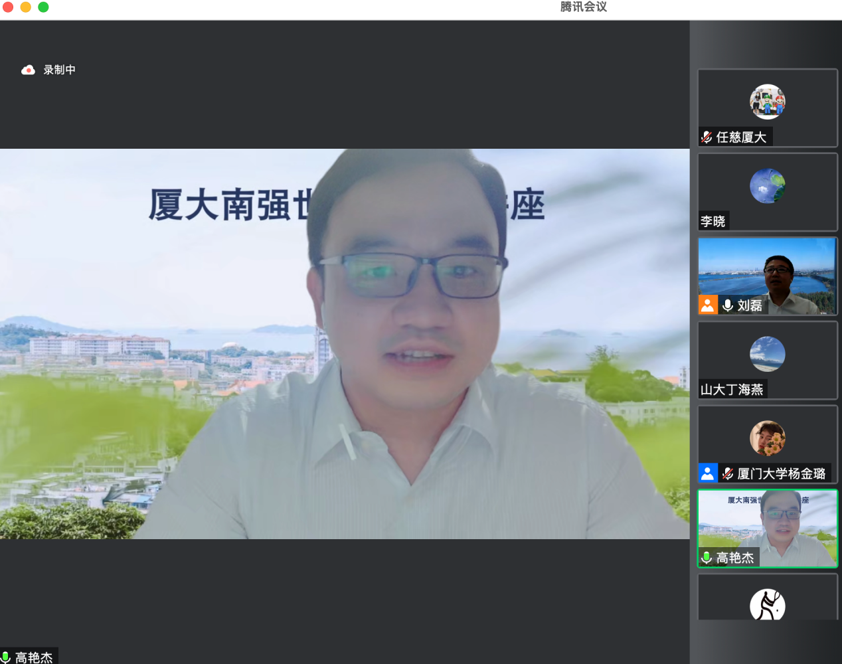842x664 pixels.
Task: Click the main speaker video area
Action: pos(344,344)
